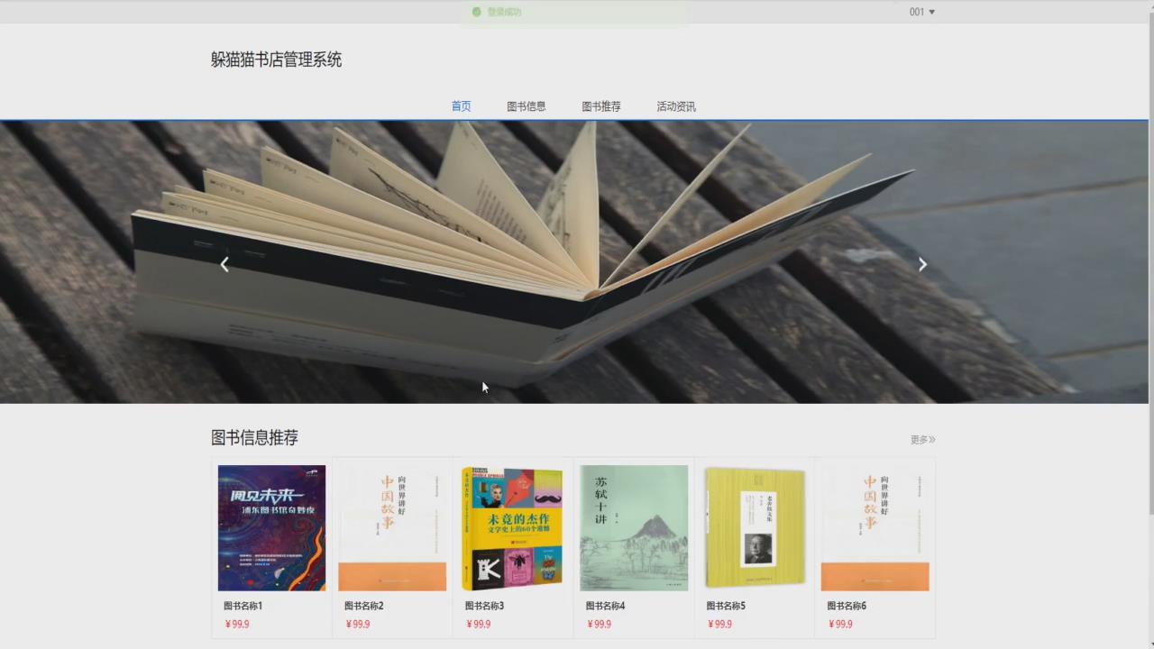Open the 活动资讯 section
1154x649 pixels.
tap(676, 106)
